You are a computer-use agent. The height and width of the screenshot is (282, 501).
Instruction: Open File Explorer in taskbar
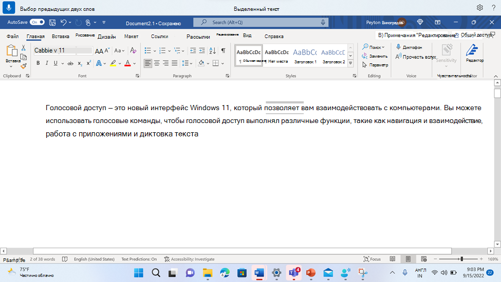click(208, 273)
